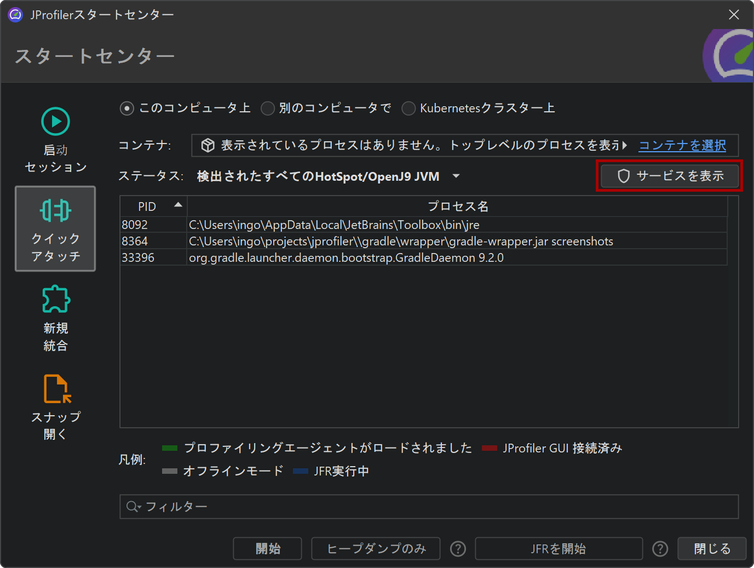Choose the Kubernetesクラスター上 radio option

[x=408, y=108]
